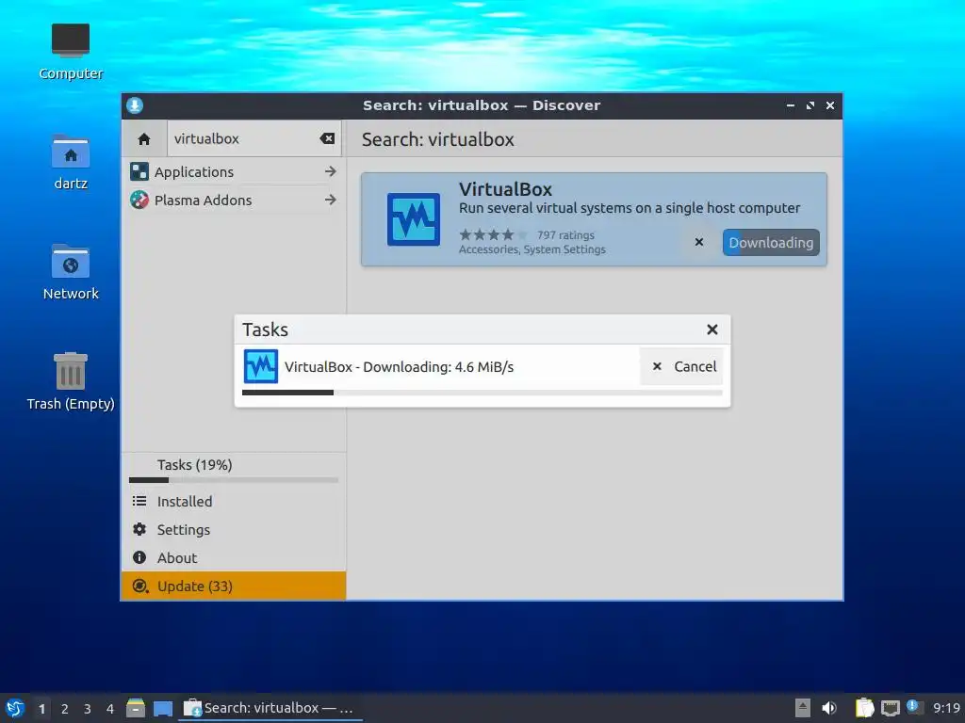Click the sidebar Tasks progress bar
965x723 pixels.
(234, 480)
